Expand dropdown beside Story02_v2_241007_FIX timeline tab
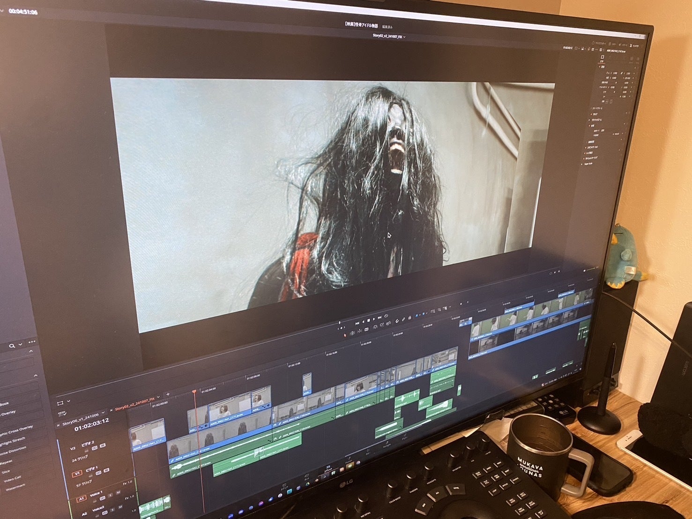 pos(158,398)
